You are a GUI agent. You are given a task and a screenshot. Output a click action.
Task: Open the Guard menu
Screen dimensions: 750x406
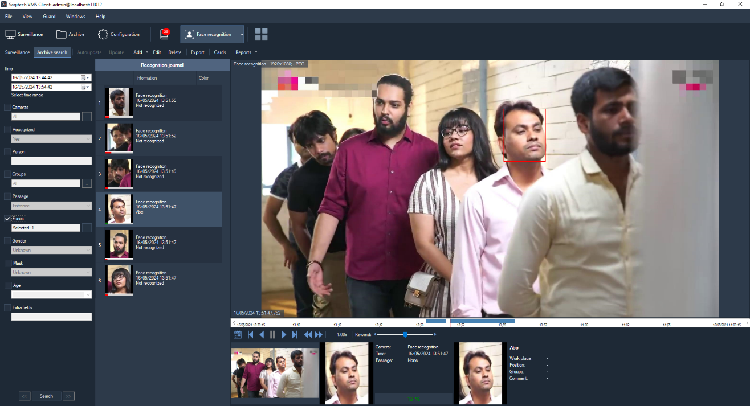click(x=49, y=17)
